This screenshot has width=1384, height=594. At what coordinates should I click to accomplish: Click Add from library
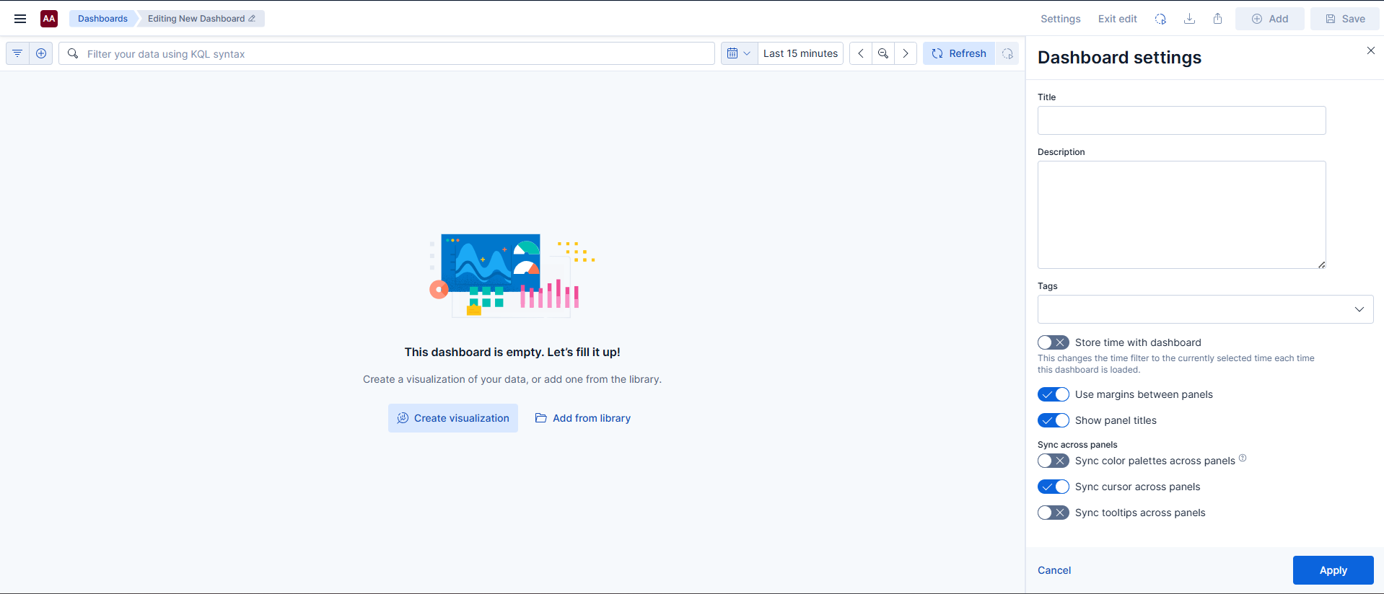coord(583,418)
